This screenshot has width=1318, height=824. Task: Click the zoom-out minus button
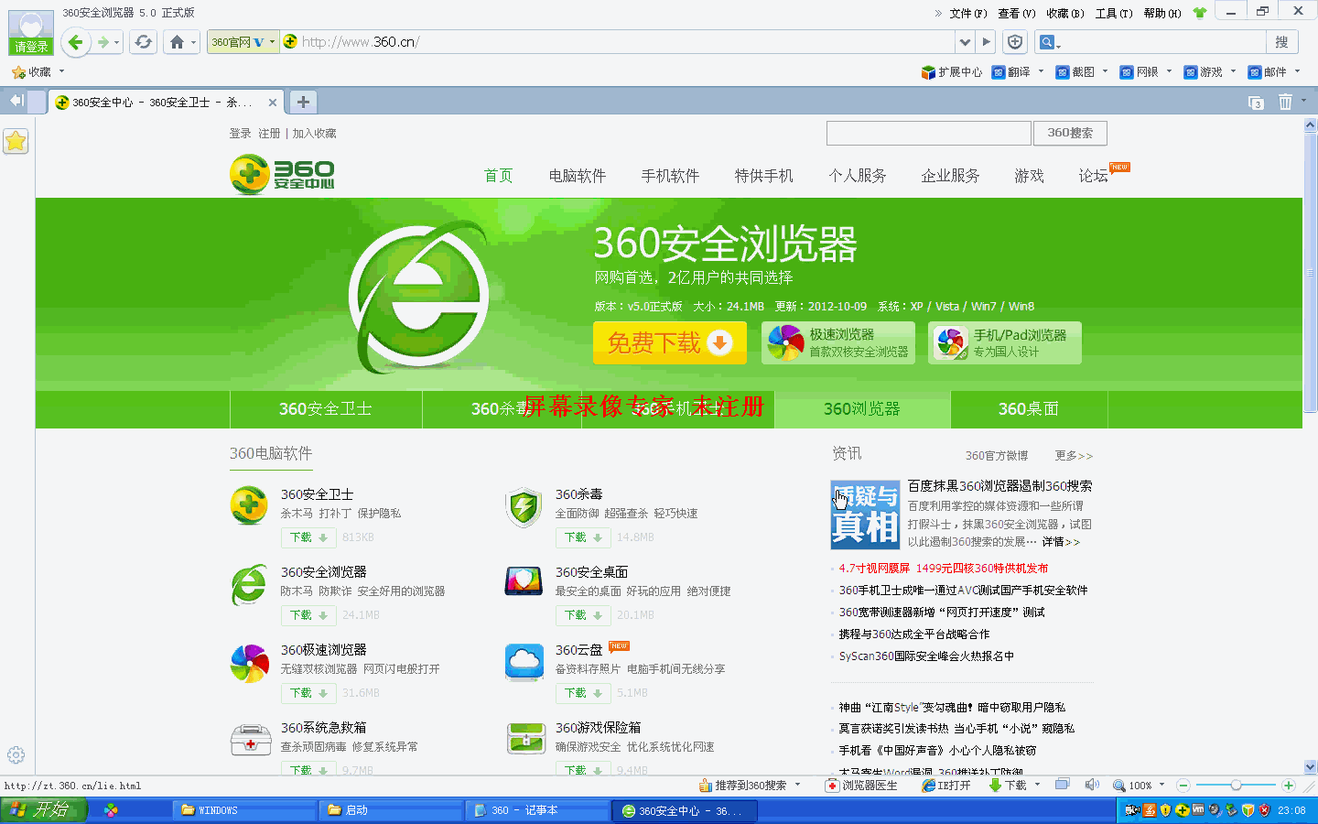(x=1183, y=786)
